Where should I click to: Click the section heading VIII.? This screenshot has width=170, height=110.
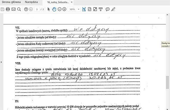pyautogui.click(x=18, y=63)
